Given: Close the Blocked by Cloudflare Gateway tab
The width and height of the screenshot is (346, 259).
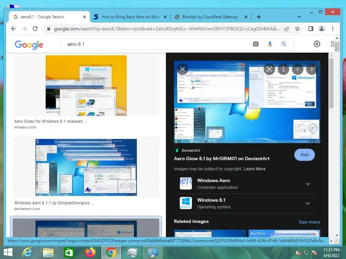Looking at the screenshot, I should pyautogui.click(x=246, y=17).
